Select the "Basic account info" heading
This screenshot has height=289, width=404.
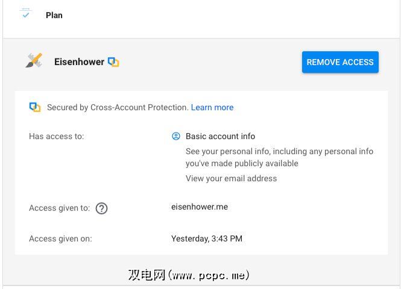tap(220, 136)
